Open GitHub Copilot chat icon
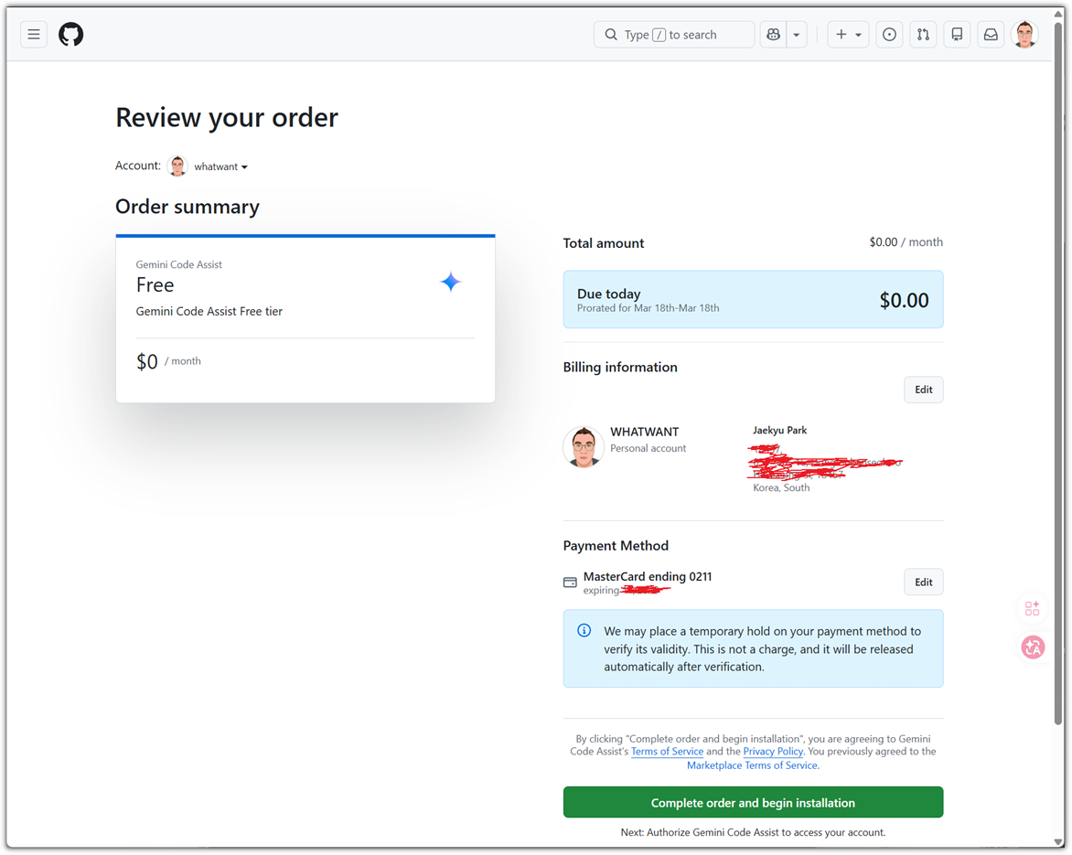Screen dimensions: 1072x855 pos(773,34)
